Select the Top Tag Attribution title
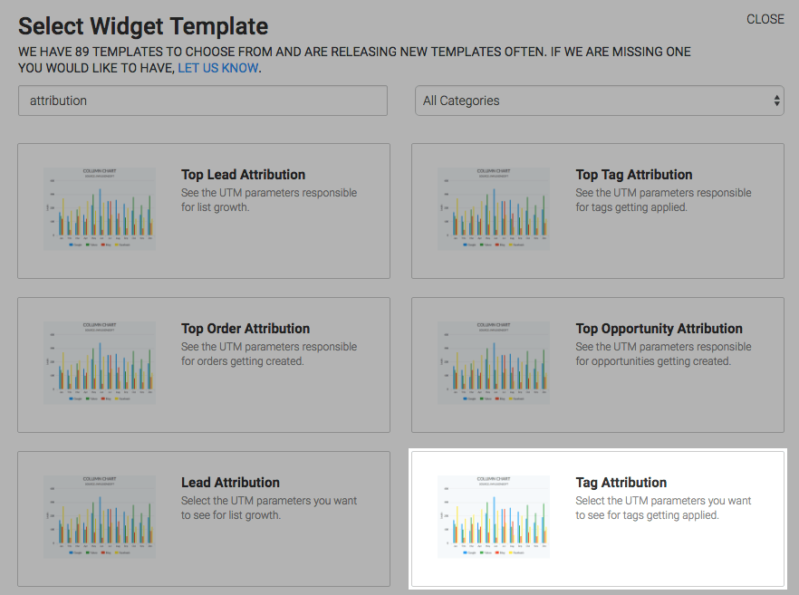 coord(634,175)
